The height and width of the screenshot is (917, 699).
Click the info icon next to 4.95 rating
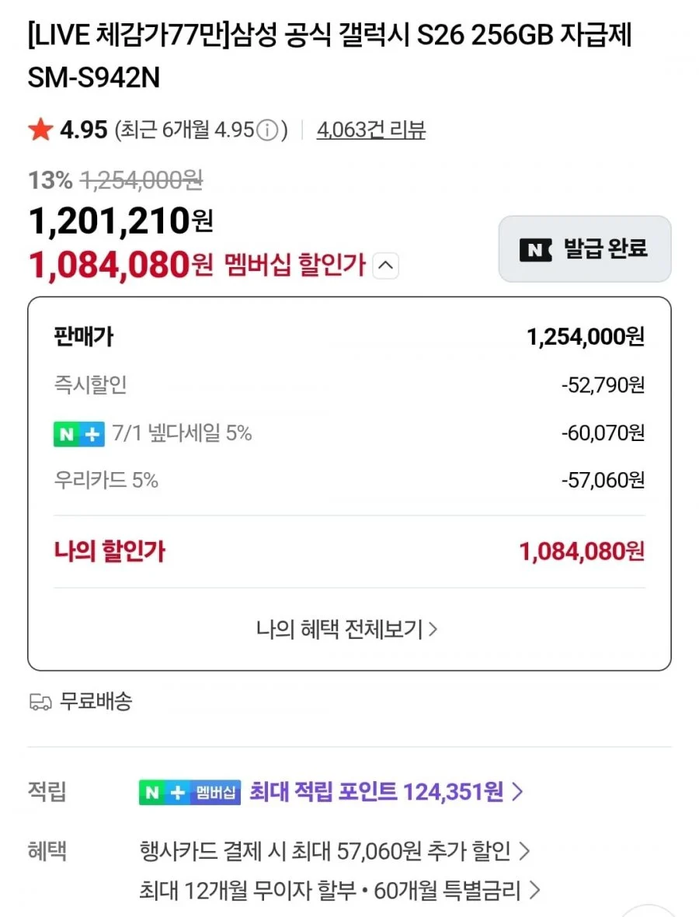coord(267,130)
